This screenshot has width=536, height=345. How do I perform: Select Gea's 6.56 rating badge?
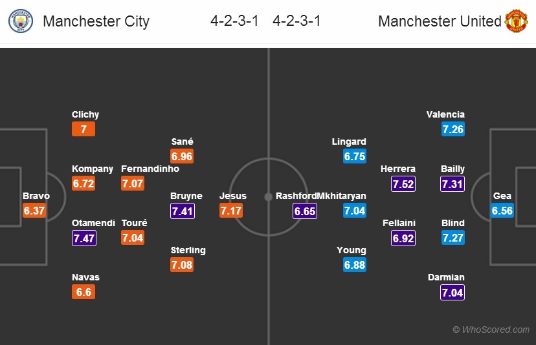tap(502, 211)
